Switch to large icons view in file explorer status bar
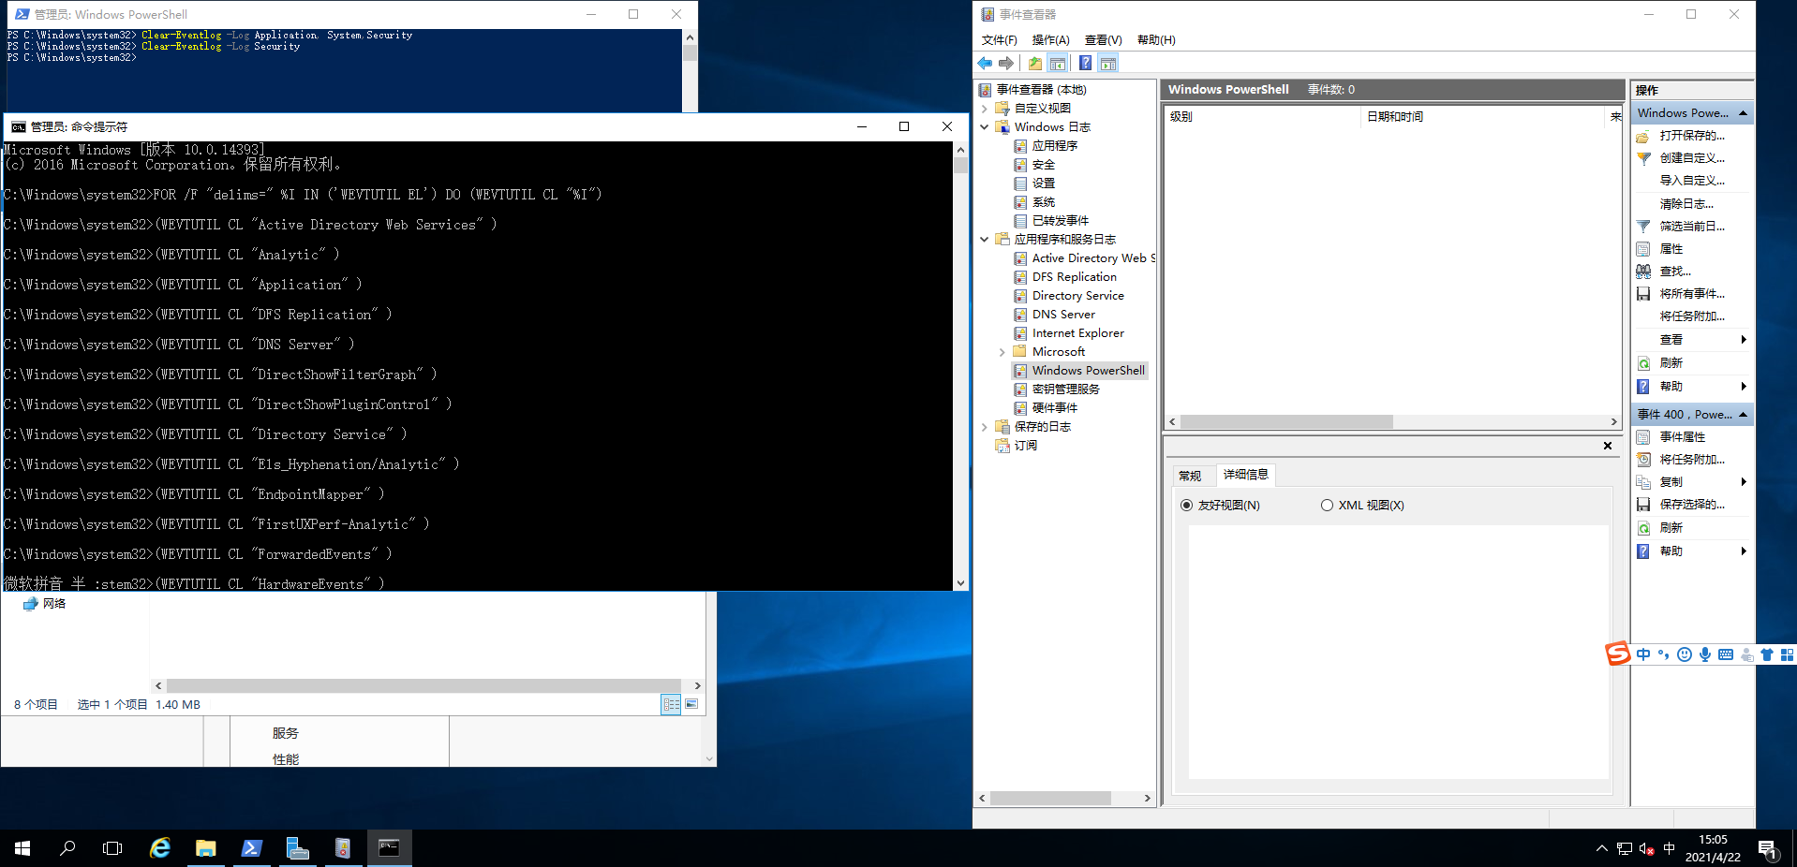The image size is (1797, 867). (x=691, y=704)
